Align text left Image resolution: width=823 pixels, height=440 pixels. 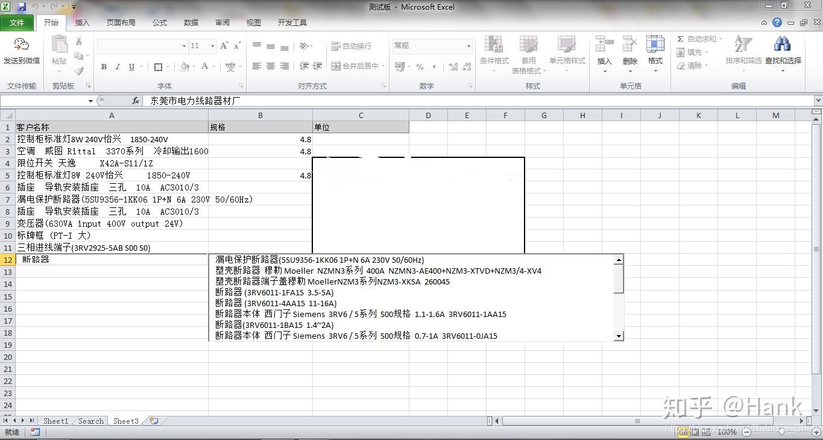[x=257, y=66]
